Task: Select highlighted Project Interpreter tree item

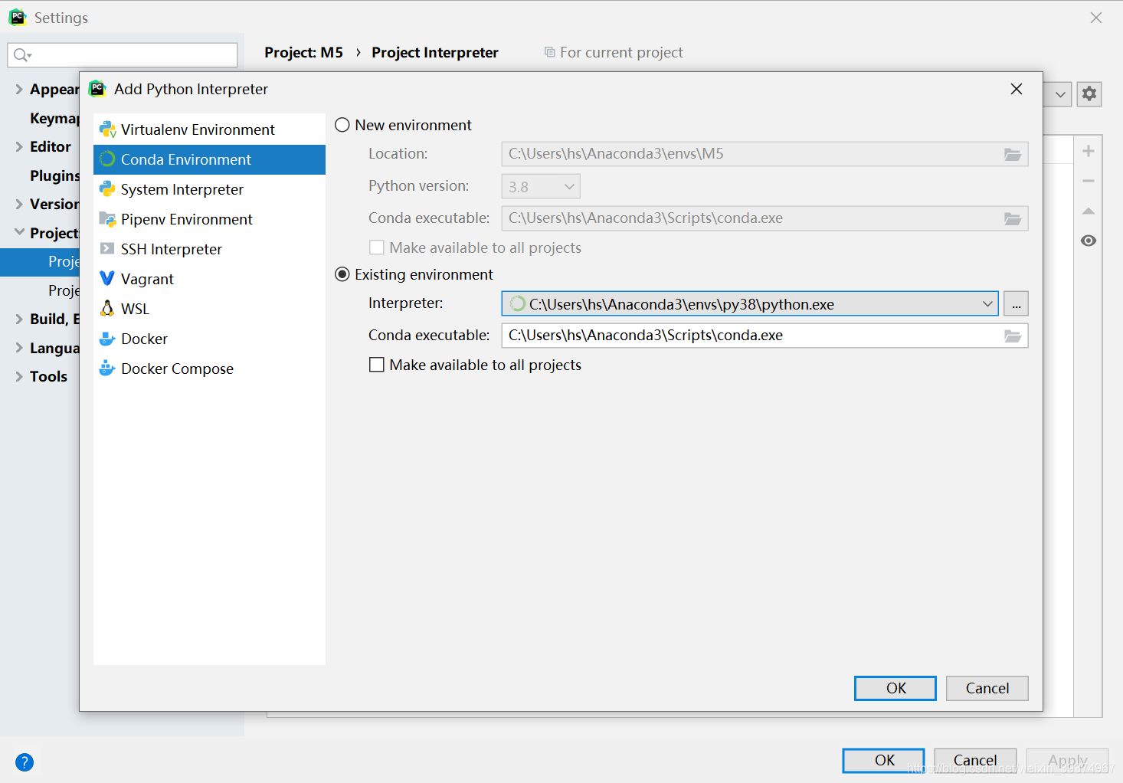Action: 40,262
